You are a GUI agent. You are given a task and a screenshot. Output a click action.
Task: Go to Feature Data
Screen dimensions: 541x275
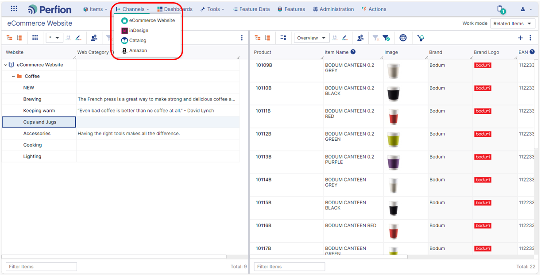251,9
